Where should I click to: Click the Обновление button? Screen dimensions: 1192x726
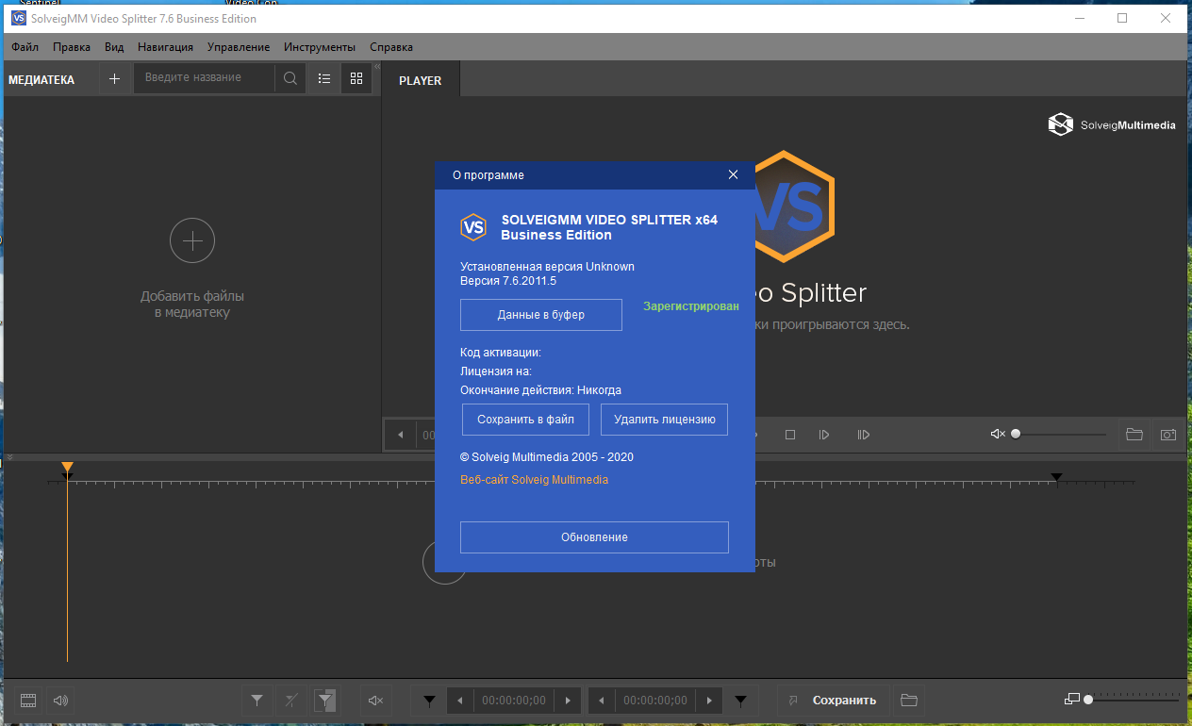(x=594, y=537)
